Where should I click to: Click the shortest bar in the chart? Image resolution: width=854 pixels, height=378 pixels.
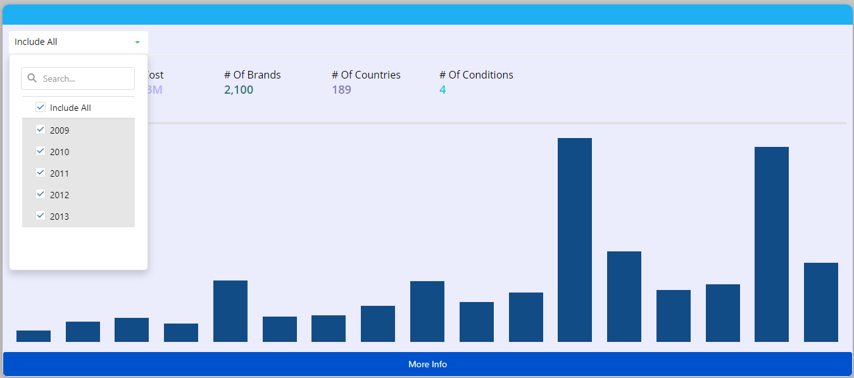[x=34, y=336]
